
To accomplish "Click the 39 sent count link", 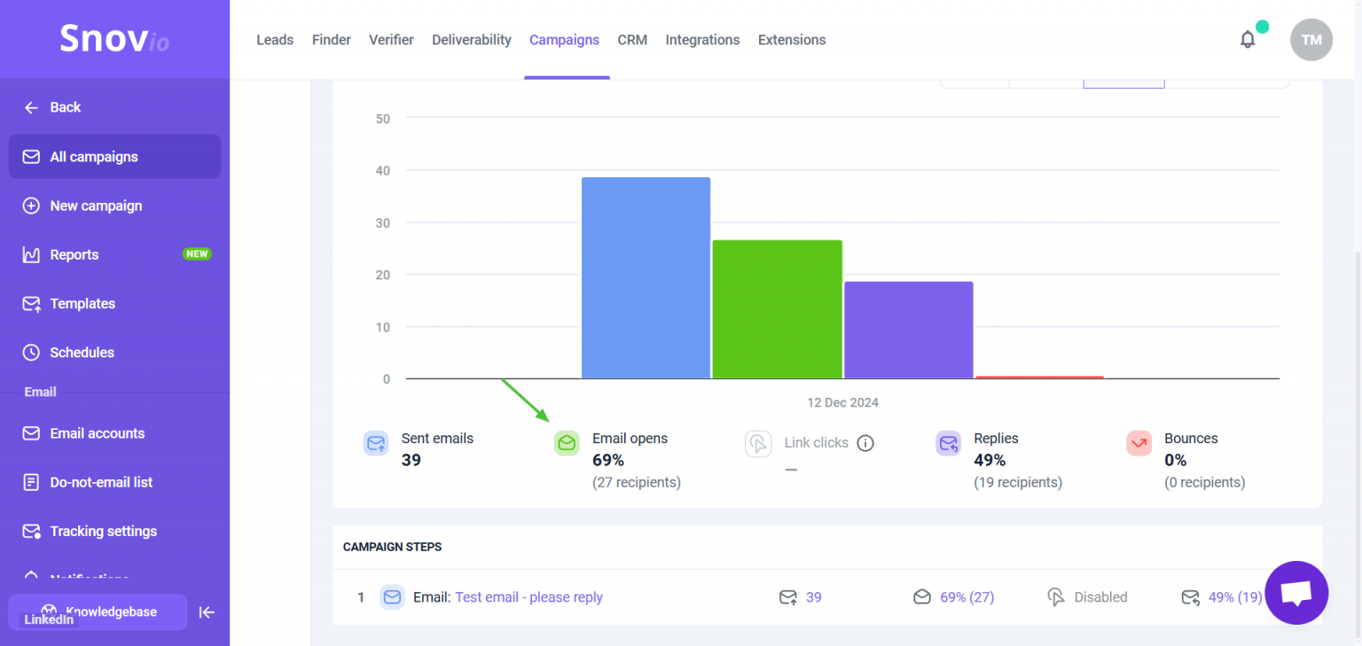I will (814, 597).
